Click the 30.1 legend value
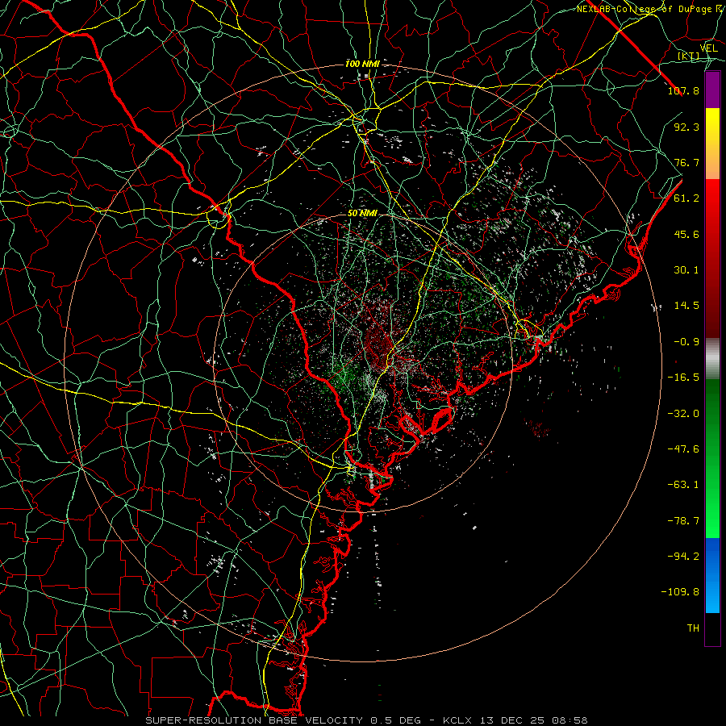 686,270
